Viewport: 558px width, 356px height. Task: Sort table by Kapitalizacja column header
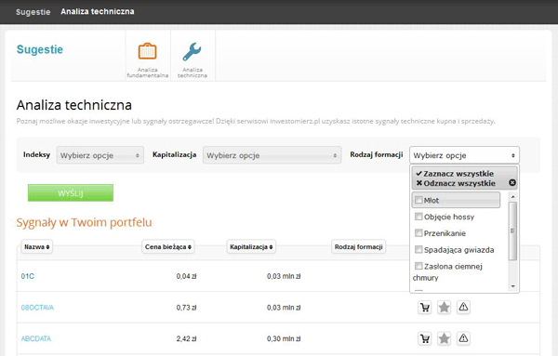click(x=251, y=247)
